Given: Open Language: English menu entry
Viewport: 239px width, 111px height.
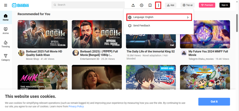Looking at the screenshot, I should [x=159, y=17].
